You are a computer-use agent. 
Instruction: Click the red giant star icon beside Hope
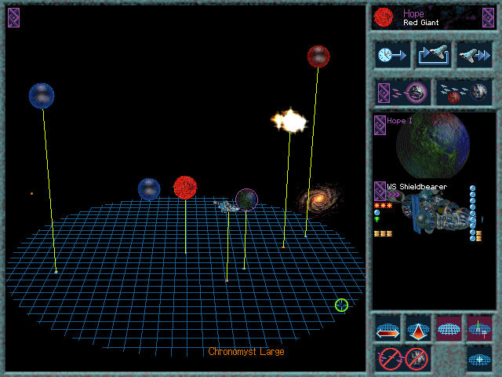click(x=384, y=17)
